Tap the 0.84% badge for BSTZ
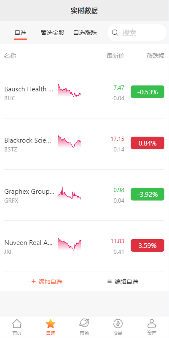Screen dimensions: 169x338 (148, 143)
